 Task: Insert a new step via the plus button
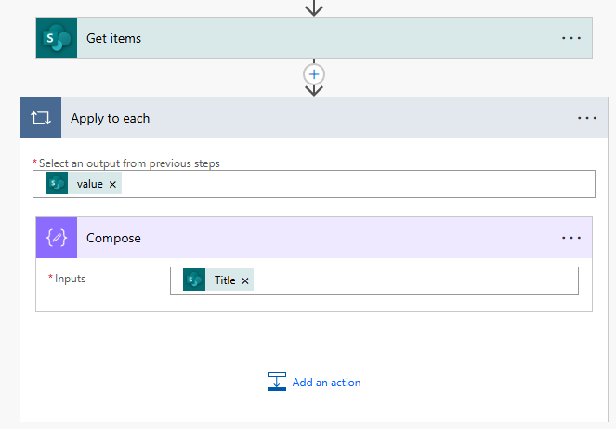point(315,73)
